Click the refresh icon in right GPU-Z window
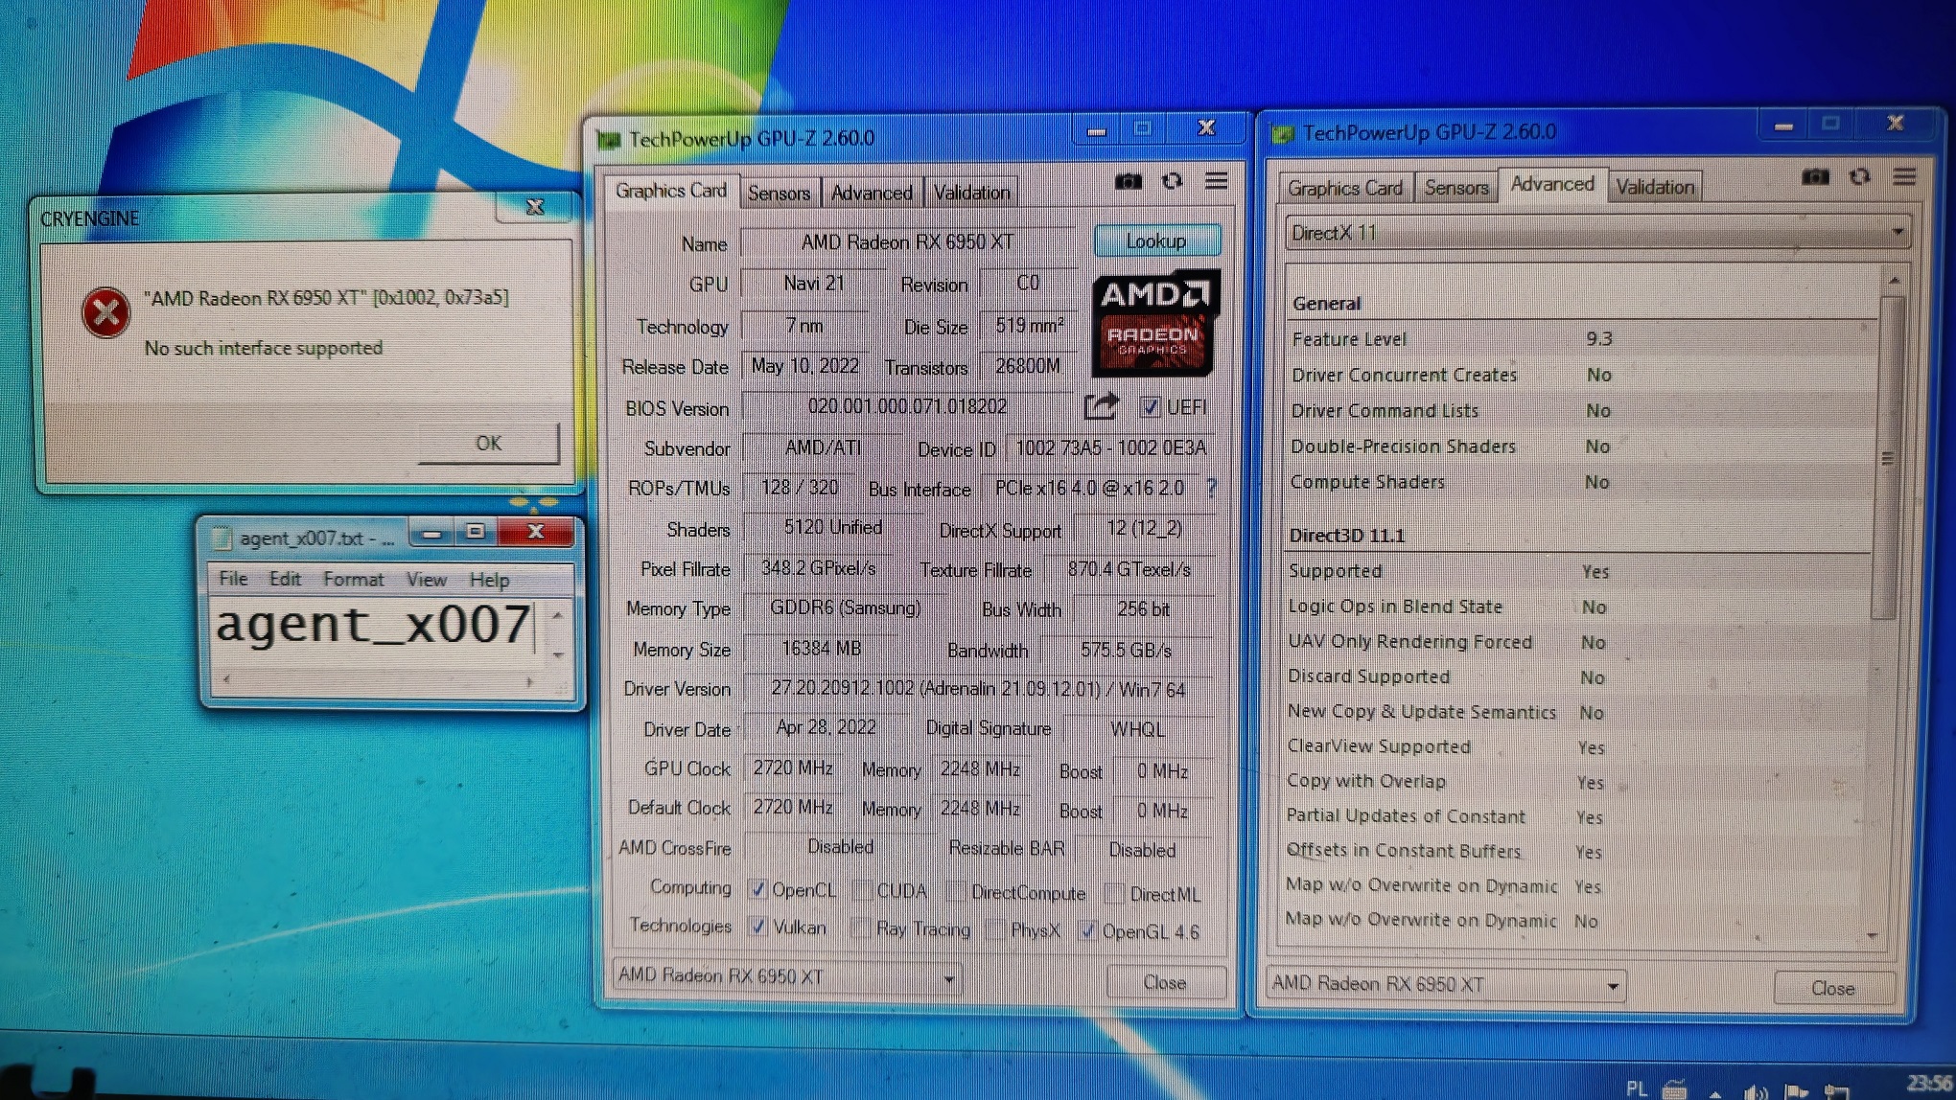The height and width of the screenshot is (1100, 1956). pyautogui.click(x=1860, y=177)
